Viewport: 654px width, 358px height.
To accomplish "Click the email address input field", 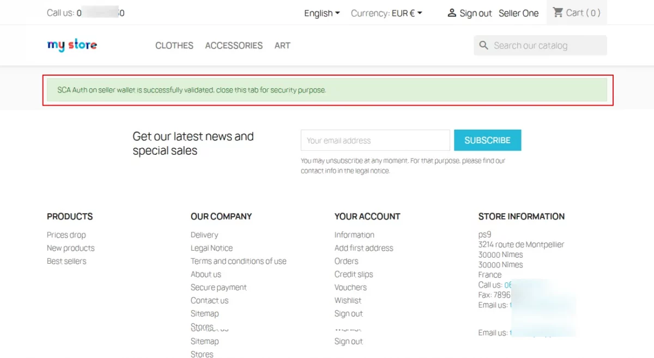I will pyautogui.click(x=375, y=140).
